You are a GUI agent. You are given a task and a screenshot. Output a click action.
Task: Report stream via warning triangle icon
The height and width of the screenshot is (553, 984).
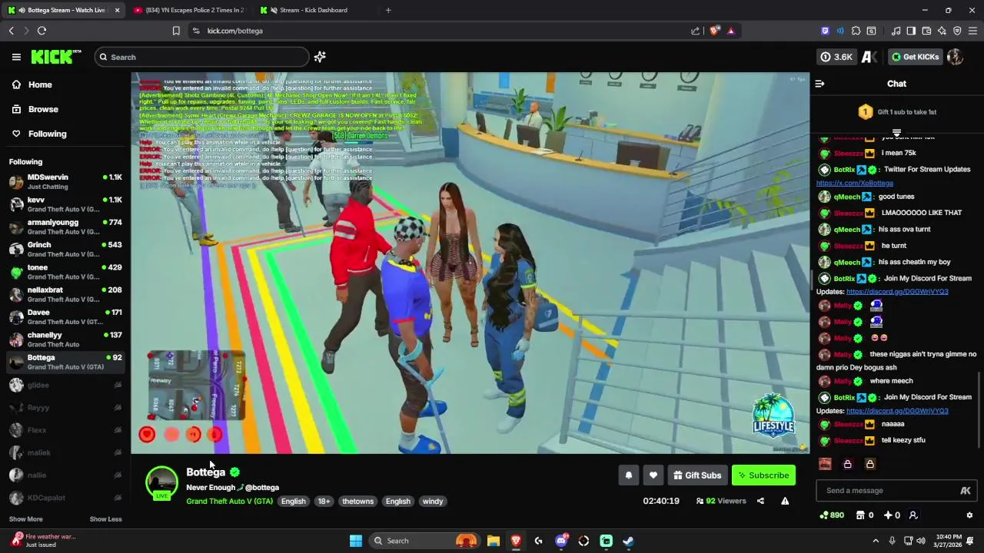(x=785, y=501)
